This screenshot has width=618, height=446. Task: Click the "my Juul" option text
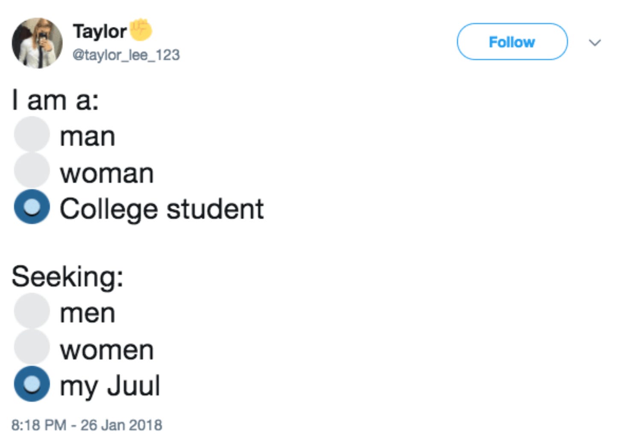[110, 386]
